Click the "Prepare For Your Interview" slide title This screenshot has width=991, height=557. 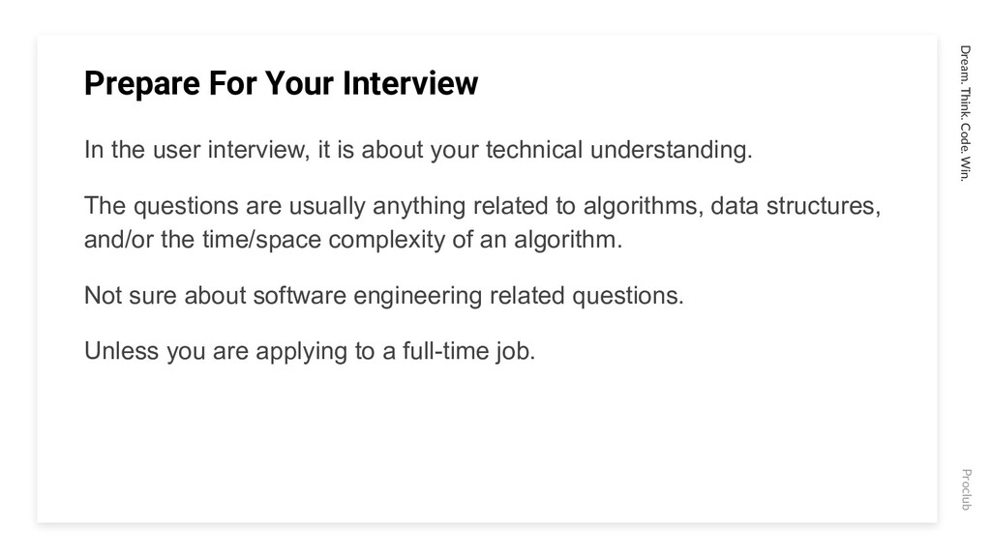[x=281, y=83]
